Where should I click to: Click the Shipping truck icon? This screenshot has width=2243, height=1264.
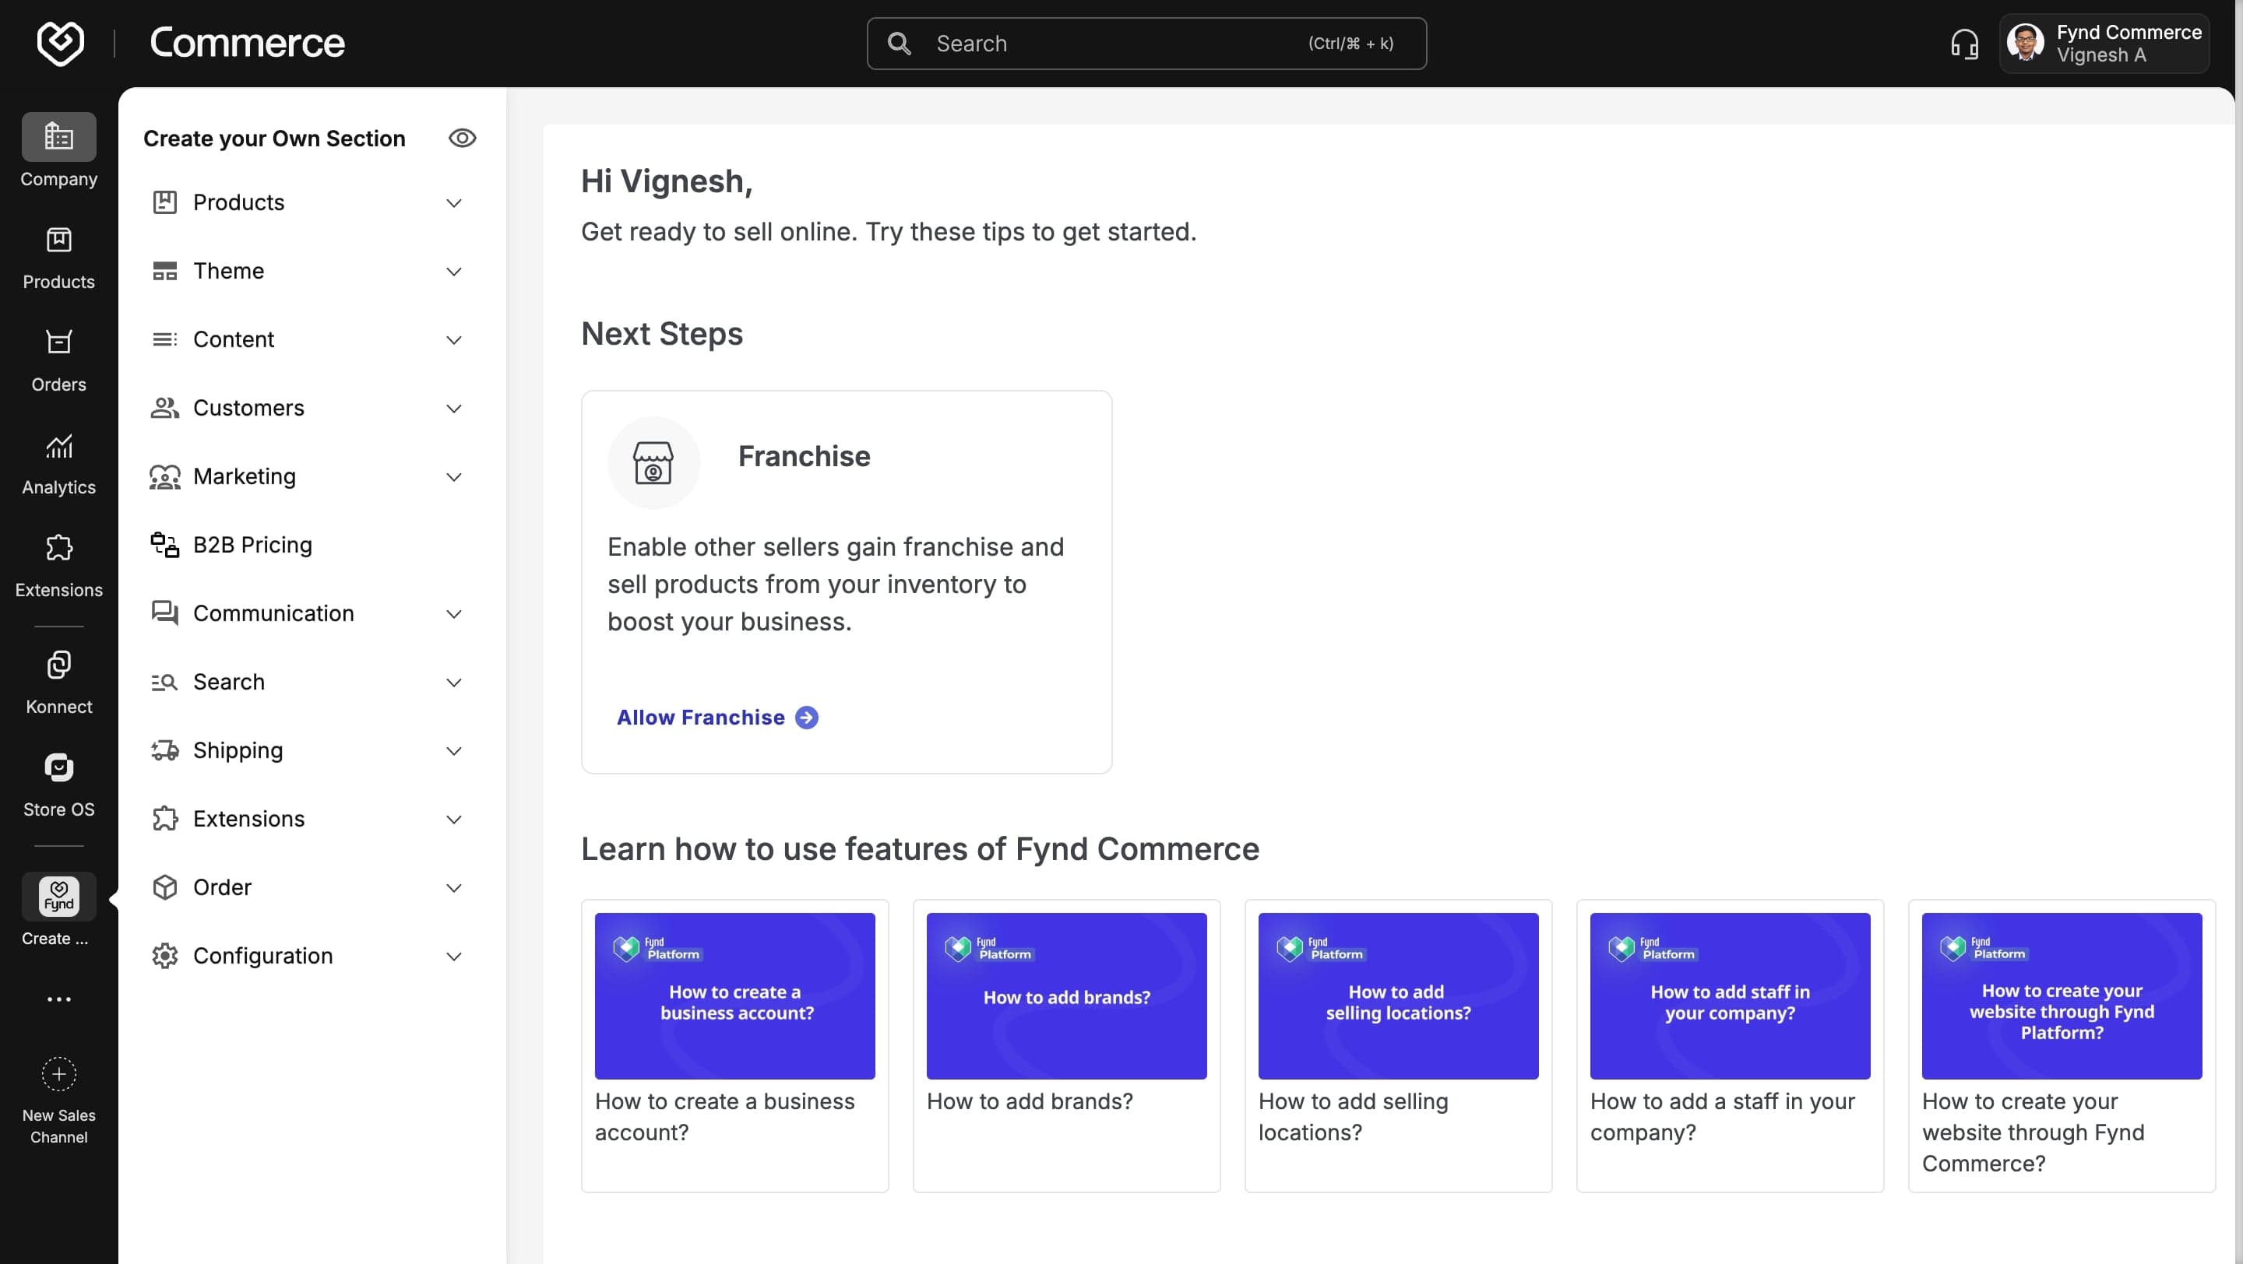[x=164, y=750]
